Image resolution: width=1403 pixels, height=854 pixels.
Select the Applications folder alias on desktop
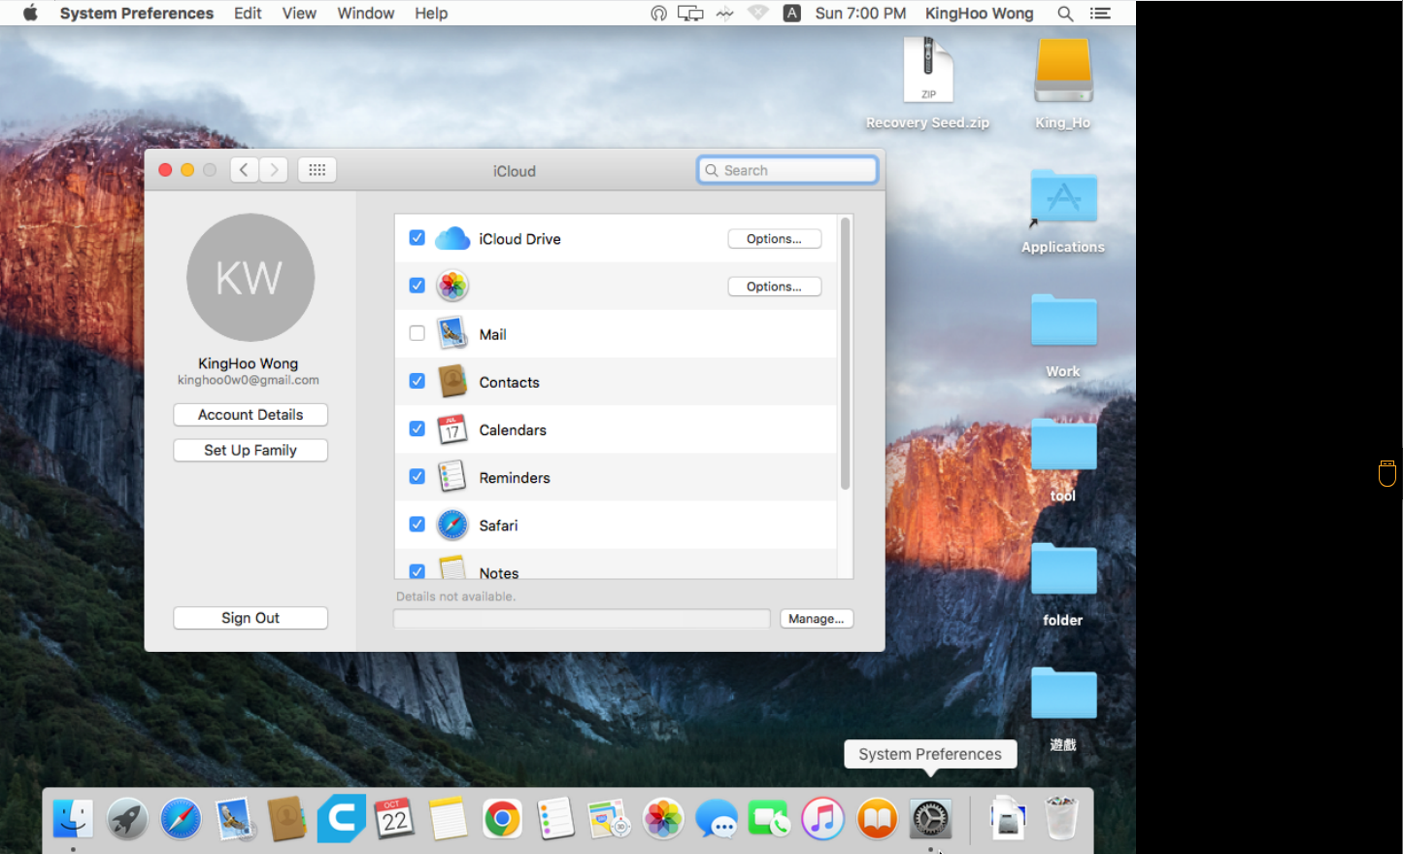[x=1063, y=212]
